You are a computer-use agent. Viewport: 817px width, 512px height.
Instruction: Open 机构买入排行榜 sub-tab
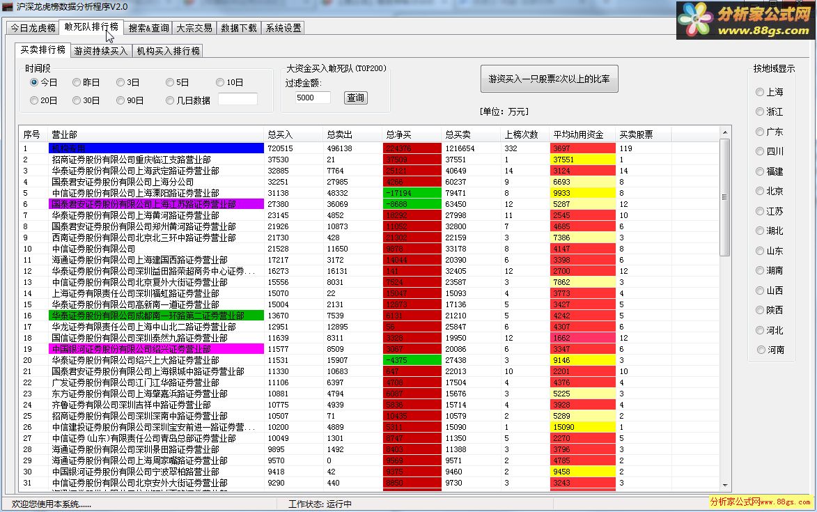coord(168,51)
